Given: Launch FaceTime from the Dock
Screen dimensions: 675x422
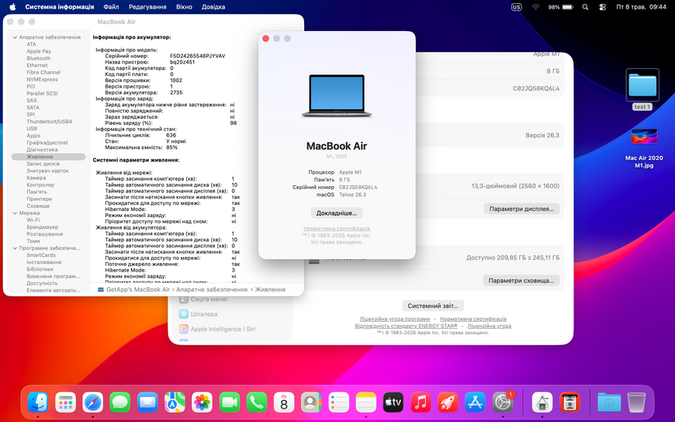Looking at the screenshot, I should [230, 403].
